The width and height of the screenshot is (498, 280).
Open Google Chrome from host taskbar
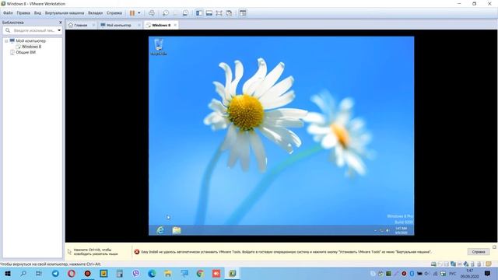pos(200,273)
